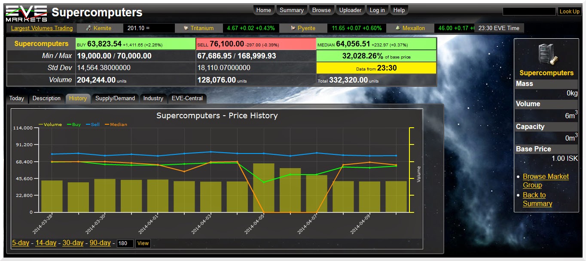Viewport: 586px width, 261px height.
Task: Select the History tab
Action: 78,98
